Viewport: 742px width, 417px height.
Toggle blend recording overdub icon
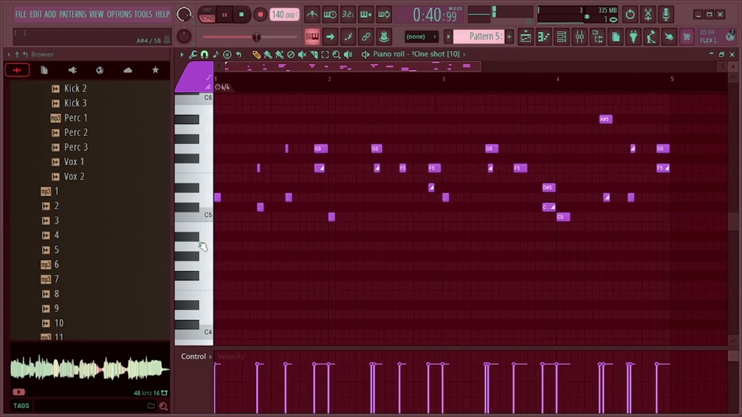click(x=366, y=14)
